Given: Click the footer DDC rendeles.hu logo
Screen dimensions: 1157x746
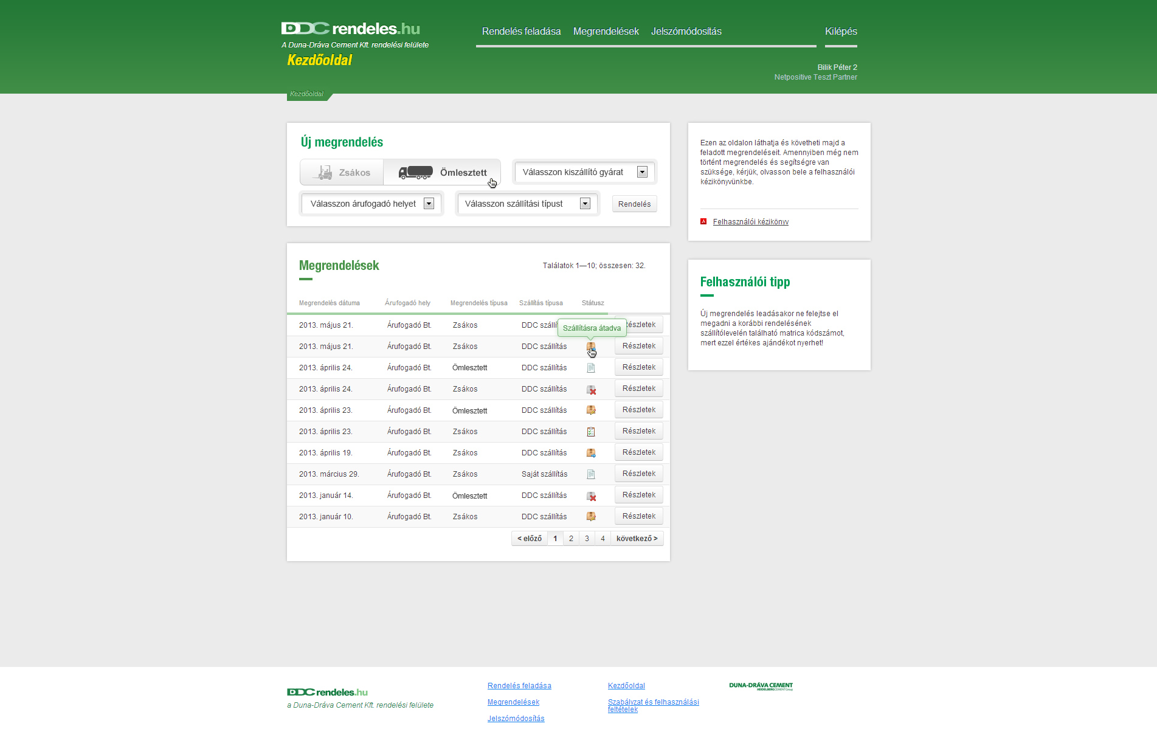Looking at the screenshot, I should tap(327, 692).
